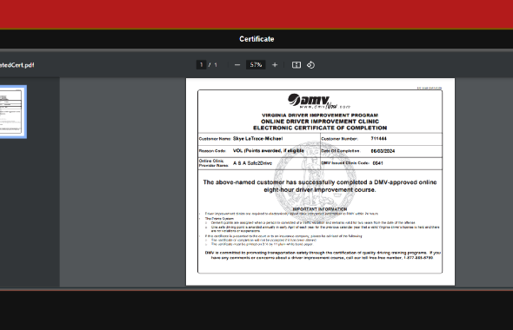This screenshot has width=513, height=330.
Task: Click the VOL reason code value
Action: click(269, 150)
